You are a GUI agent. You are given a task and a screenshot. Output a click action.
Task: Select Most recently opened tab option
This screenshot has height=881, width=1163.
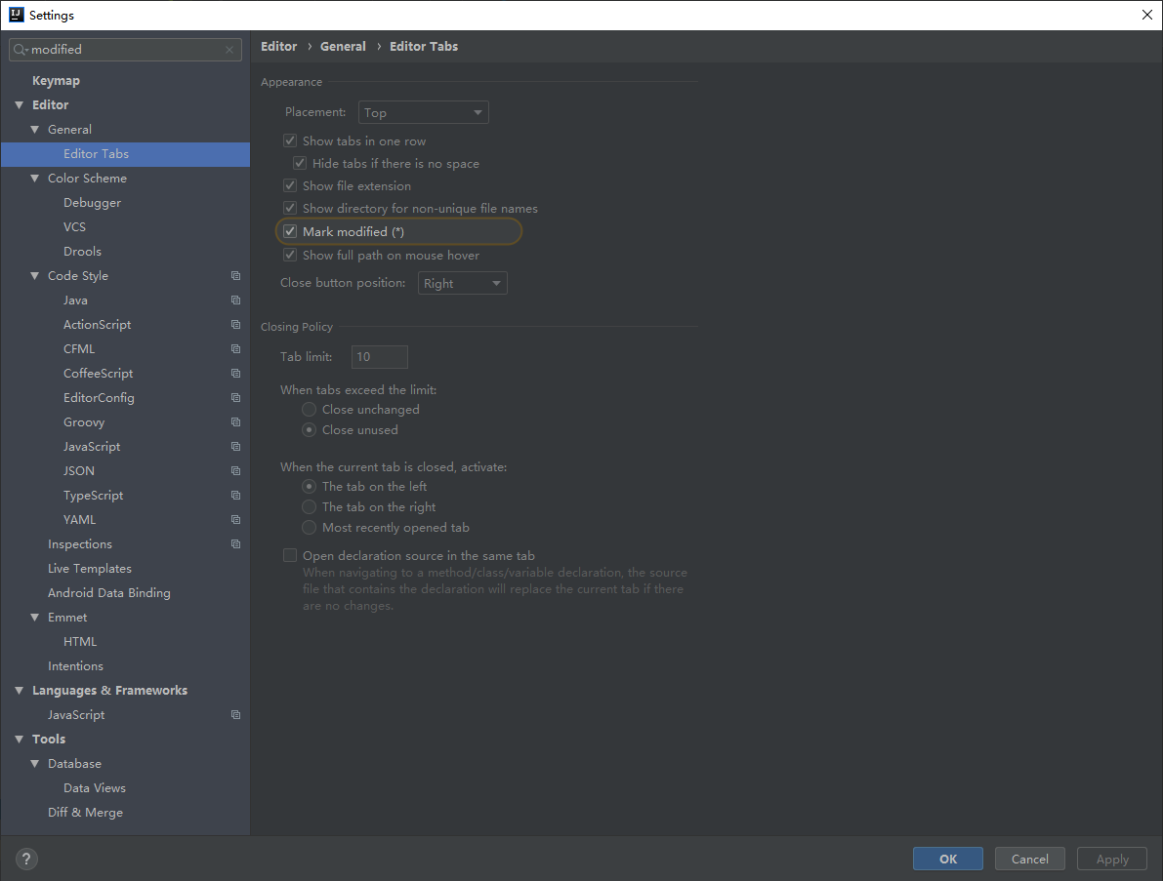[310, 528]
